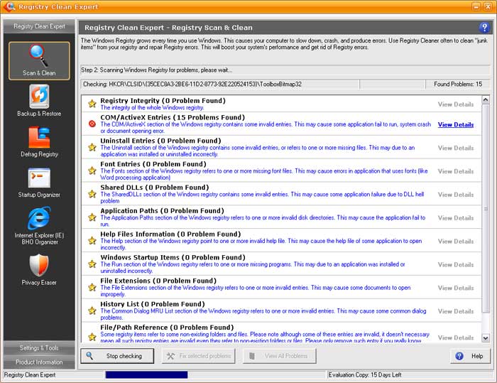Expand the Settings & Tools section
Image resolution: width=497 pixels, height=383 pixels.
coord(39,347)
